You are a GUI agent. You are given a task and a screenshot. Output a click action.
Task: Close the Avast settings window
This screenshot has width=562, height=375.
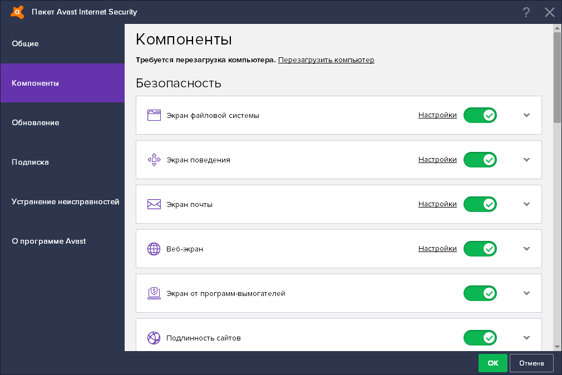pyautogui.click(x=549, y=12)
